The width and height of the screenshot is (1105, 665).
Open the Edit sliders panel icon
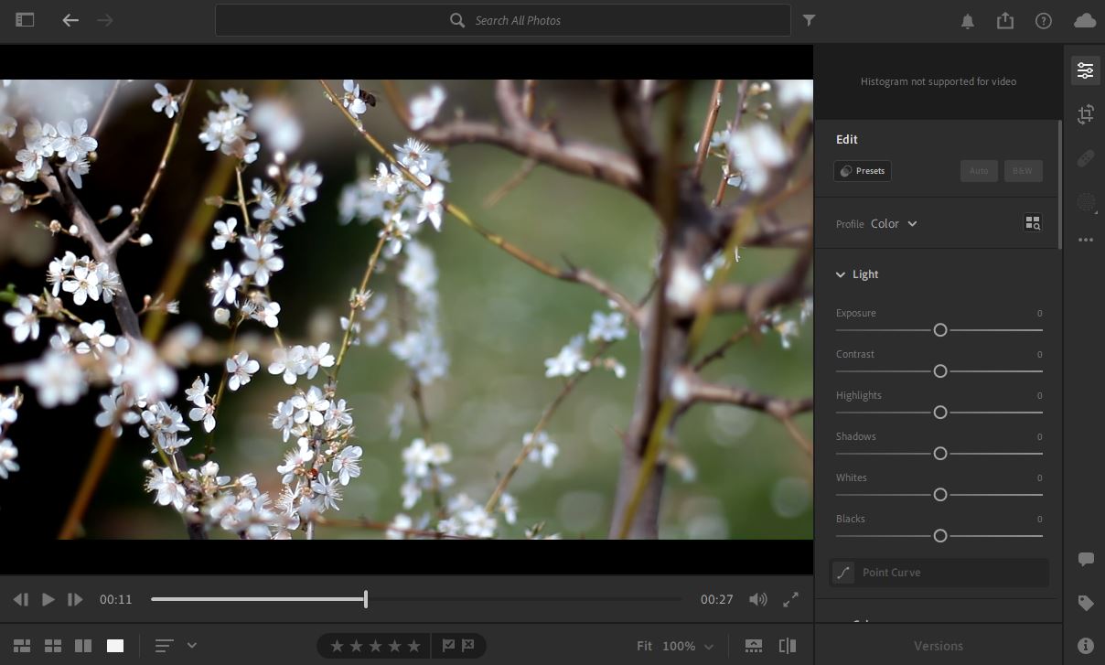(1085, 70)
